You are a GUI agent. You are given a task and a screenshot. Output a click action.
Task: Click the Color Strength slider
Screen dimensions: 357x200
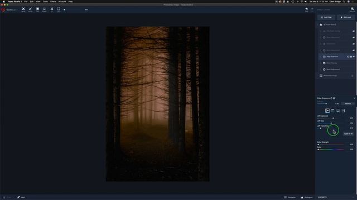point(330,144)
